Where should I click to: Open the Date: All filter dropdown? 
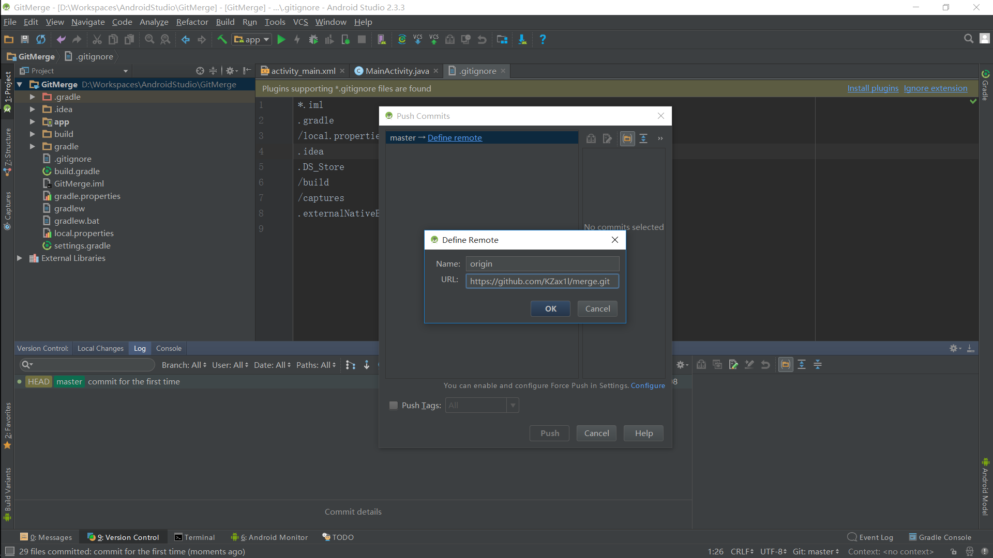pyautogui.click(x=273, y=365)
